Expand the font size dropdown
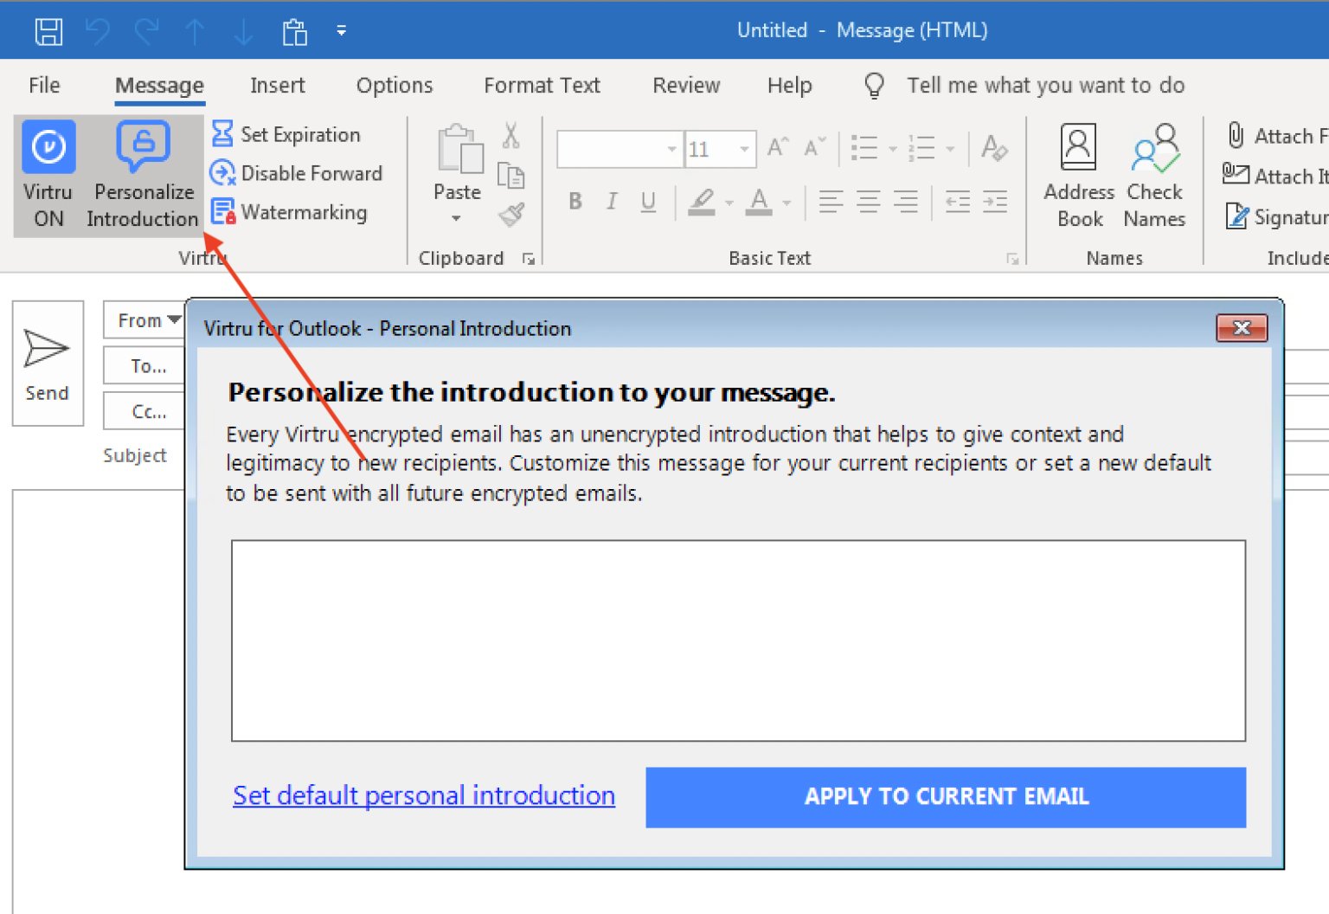The width and height of the screenshot is (1329, 914). [745, 149]
